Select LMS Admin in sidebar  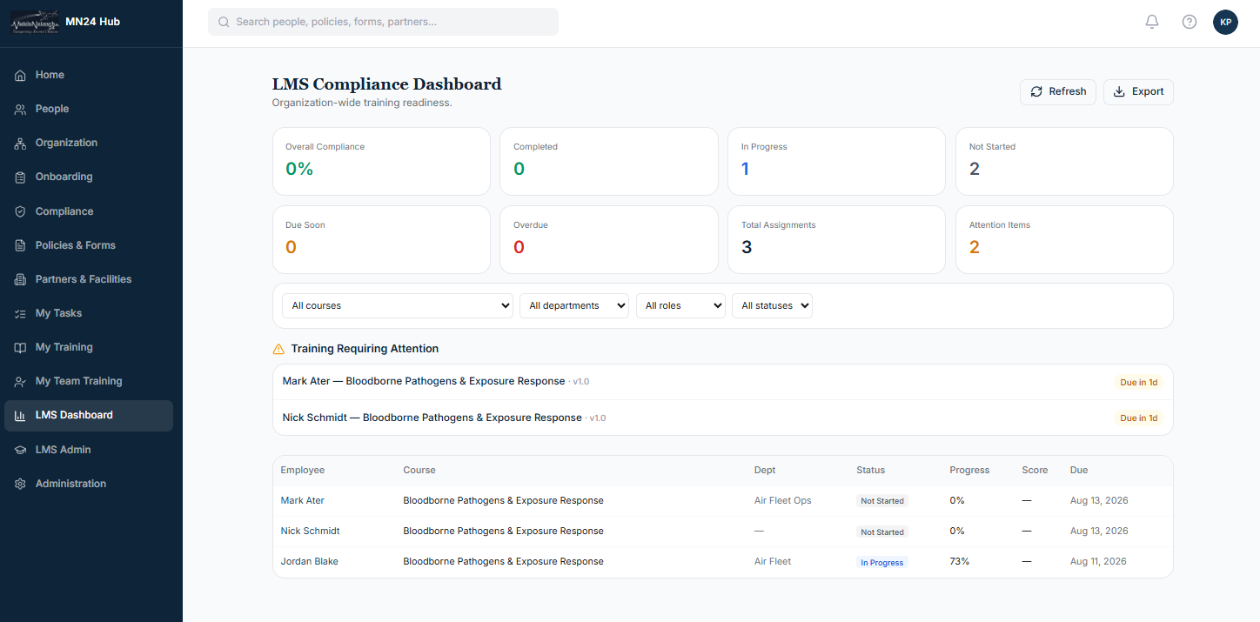pyautogui.click(x=88, y=450)
